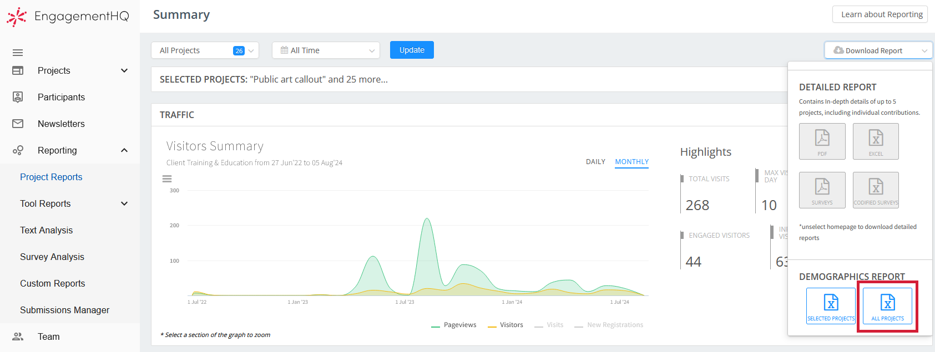Toggle Visits series in chart legend
Image resolution: width=935 pixels, height=352 pixels.
click(549, 325)
